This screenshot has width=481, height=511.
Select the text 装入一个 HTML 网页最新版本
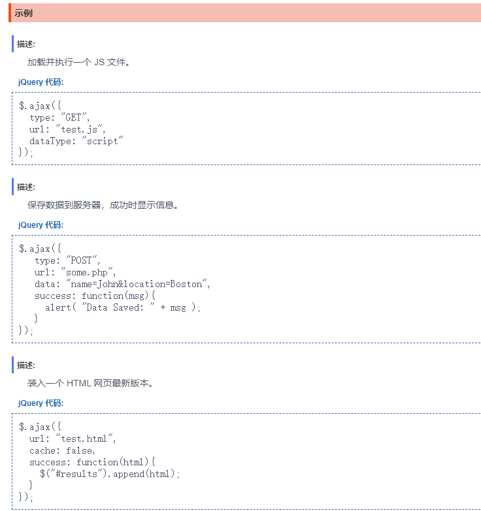[x=90, y=384]
